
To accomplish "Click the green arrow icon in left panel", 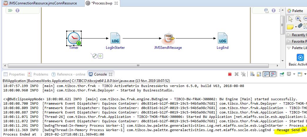I will [10, 10].
